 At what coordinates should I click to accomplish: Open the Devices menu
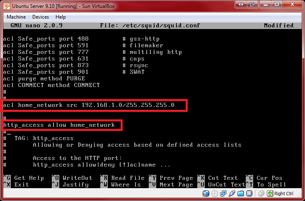(40, 17)
